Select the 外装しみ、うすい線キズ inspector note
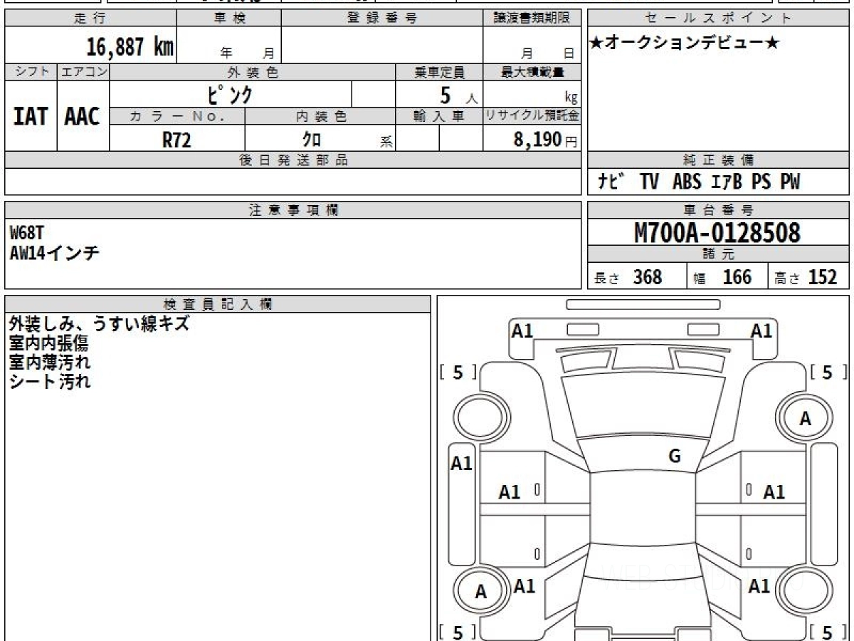The image size is (854, 641). click(99, 324)
